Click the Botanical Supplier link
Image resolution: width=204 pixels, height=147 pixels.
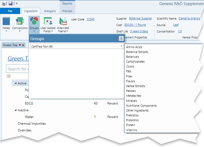[x=140, y=19]
